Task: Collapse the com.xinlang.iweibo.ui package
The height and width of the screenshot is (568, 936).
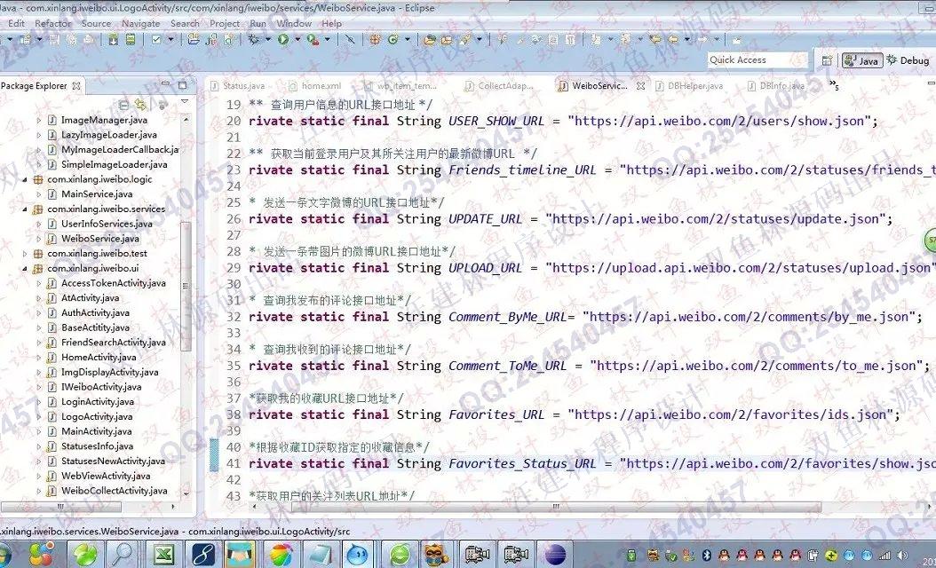Action: (25, 269)
